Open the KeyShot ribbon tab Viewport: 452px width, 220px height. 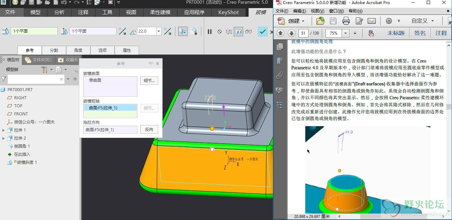click(x=228, y=12)
